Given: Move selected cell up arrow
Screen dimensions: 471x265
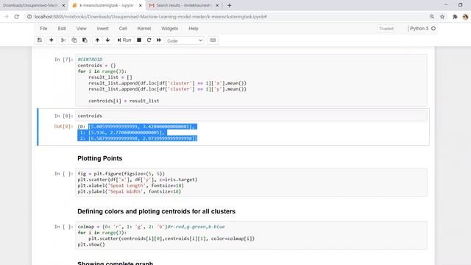Looking at the screenshot, I should [x=97, y=40].
